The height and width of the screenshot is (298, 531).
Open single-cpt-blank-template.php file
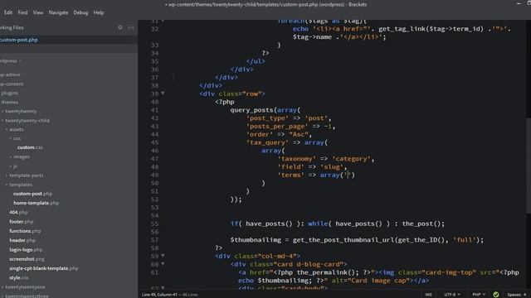(44, 268)
